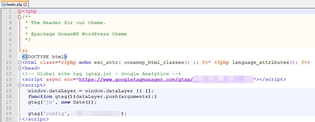Click oceanwp_html_classes() function call
This screenshot has height=122, width=315.
pos(157,63)
